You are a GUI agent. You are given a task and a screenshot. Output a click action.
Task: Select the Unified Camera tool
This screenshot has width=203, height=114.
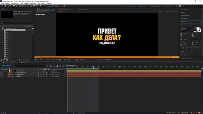coord(14,6)
